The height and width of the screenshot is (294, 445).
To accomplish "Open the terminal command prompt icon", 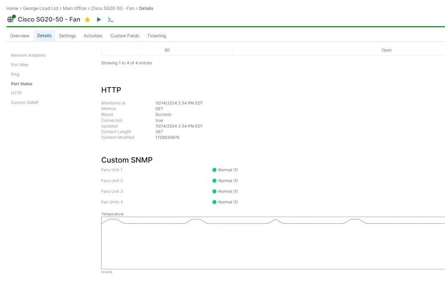I will pyautogui.click(x=110, y=20).
